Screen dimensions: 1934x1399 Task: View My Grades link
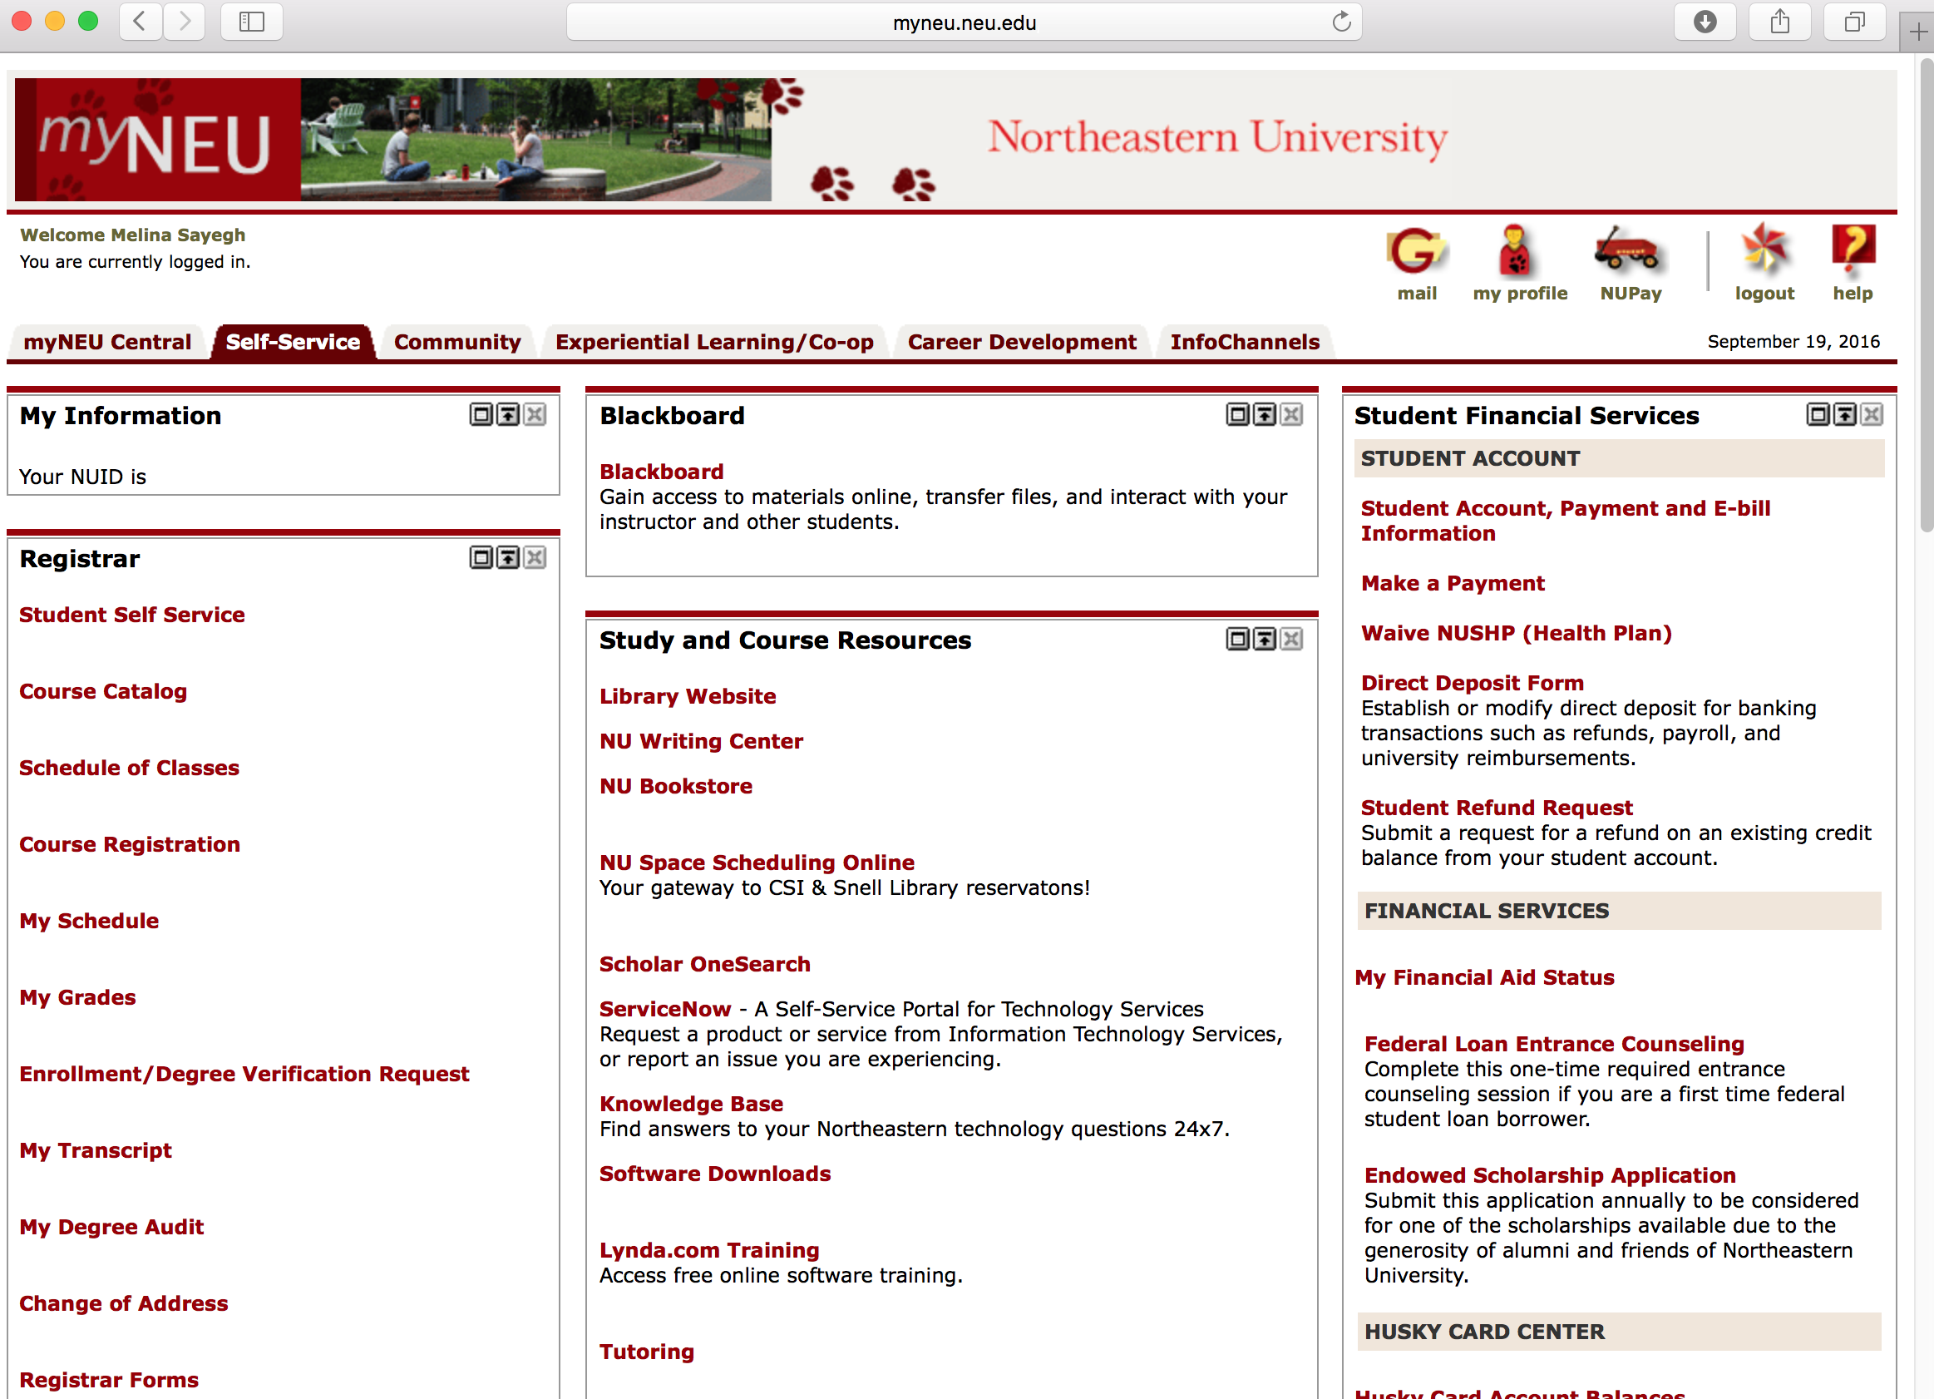(77, 998)
